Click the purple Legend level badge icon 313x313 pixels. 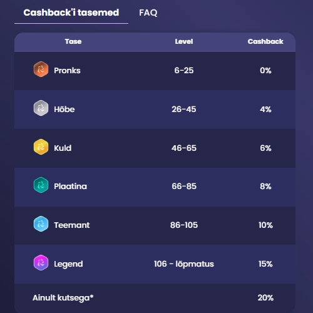(x=41, y=262)
